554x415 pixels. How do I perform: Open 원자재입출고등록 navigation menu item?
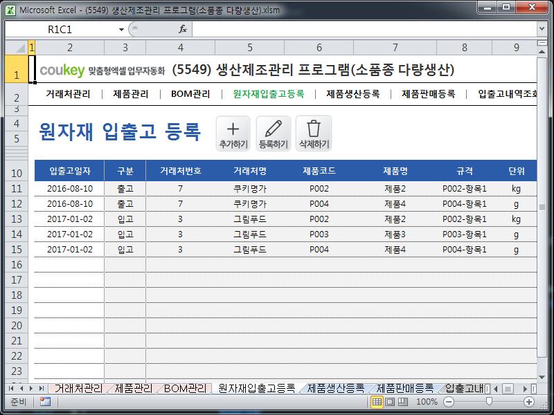pos(269,94)
